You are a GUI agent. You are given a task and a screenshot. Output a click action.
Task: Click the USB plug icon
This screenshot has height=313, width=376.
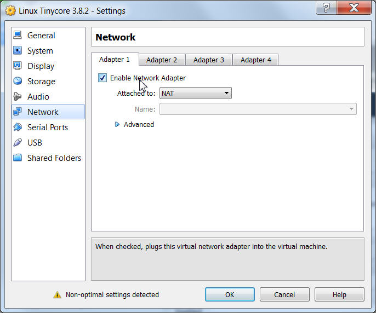click(18, 143)
